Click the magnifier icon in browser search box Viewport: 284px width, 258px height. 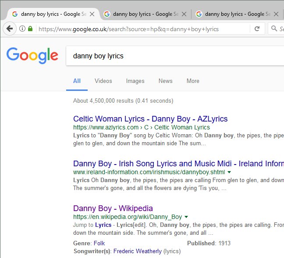(x=274, y=28)
